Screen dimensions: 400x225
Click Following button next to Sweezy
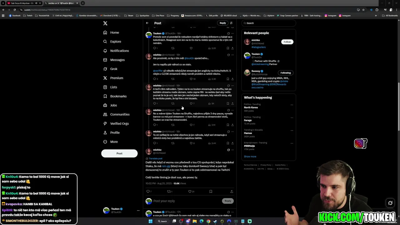click(x=286, y=73)
